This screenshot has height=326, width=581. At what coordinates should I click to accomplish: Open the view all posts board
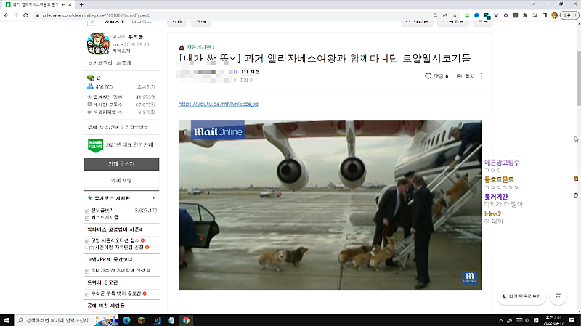[102, 211]
